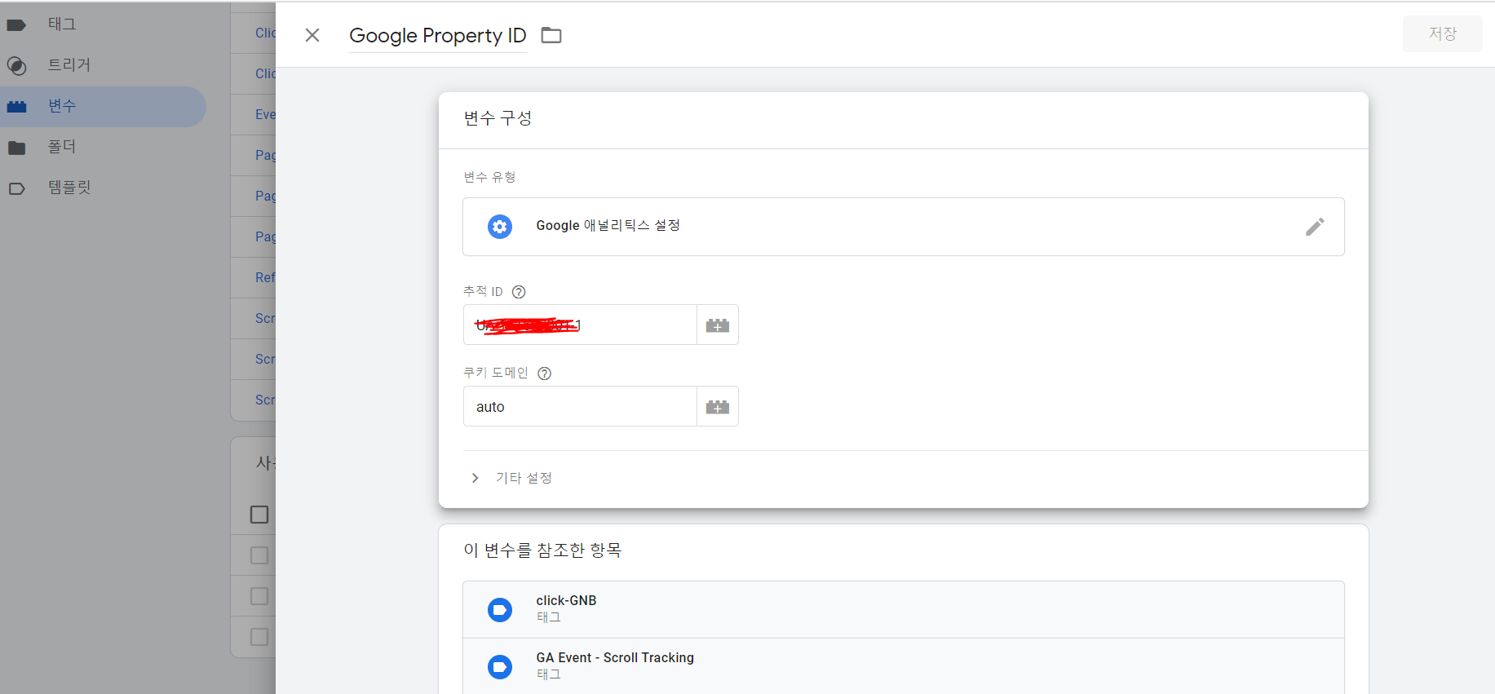Image resolution: width=1495 pixels, height=694 pixels.
Task: Click the 추적 ID input field
Action: (580, 325)
